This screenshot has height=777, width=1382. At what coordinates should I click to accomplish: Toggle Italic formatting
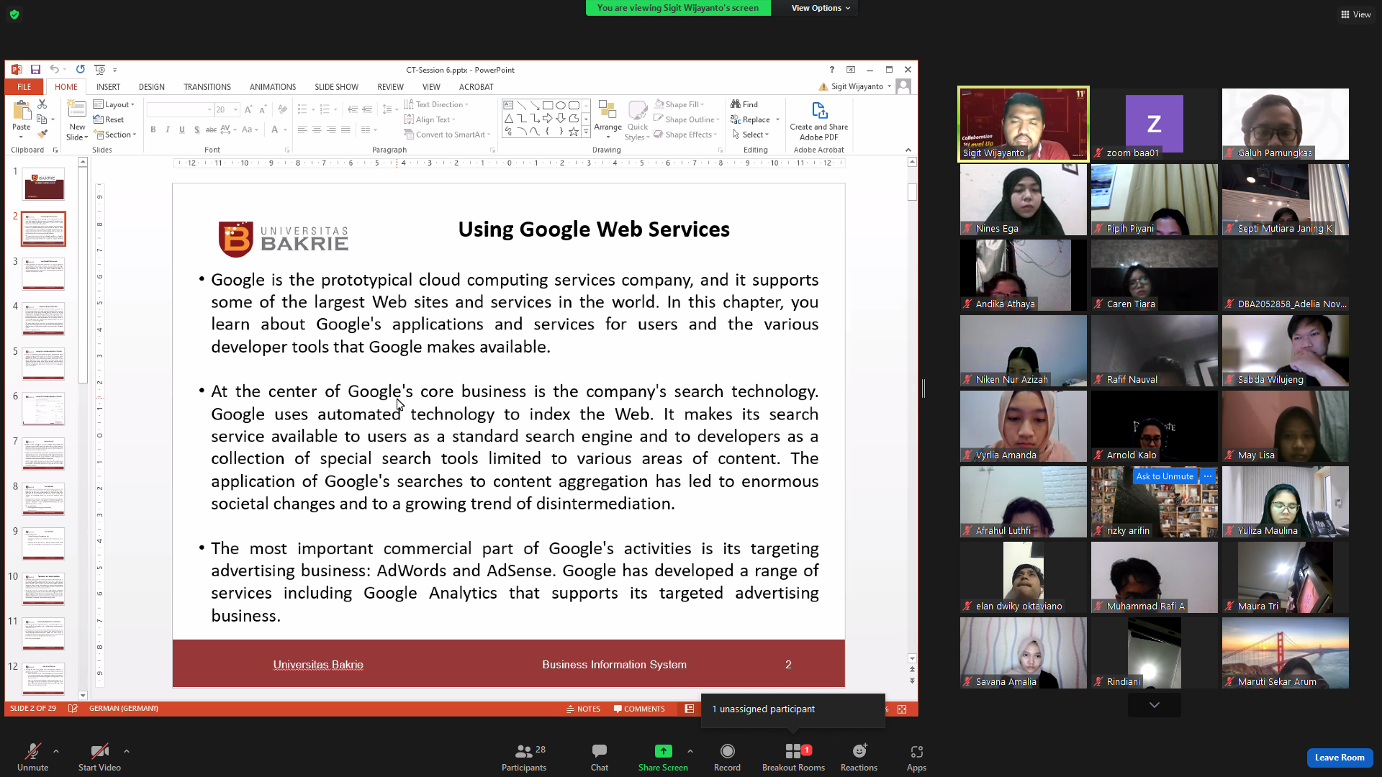pos(168,129)
